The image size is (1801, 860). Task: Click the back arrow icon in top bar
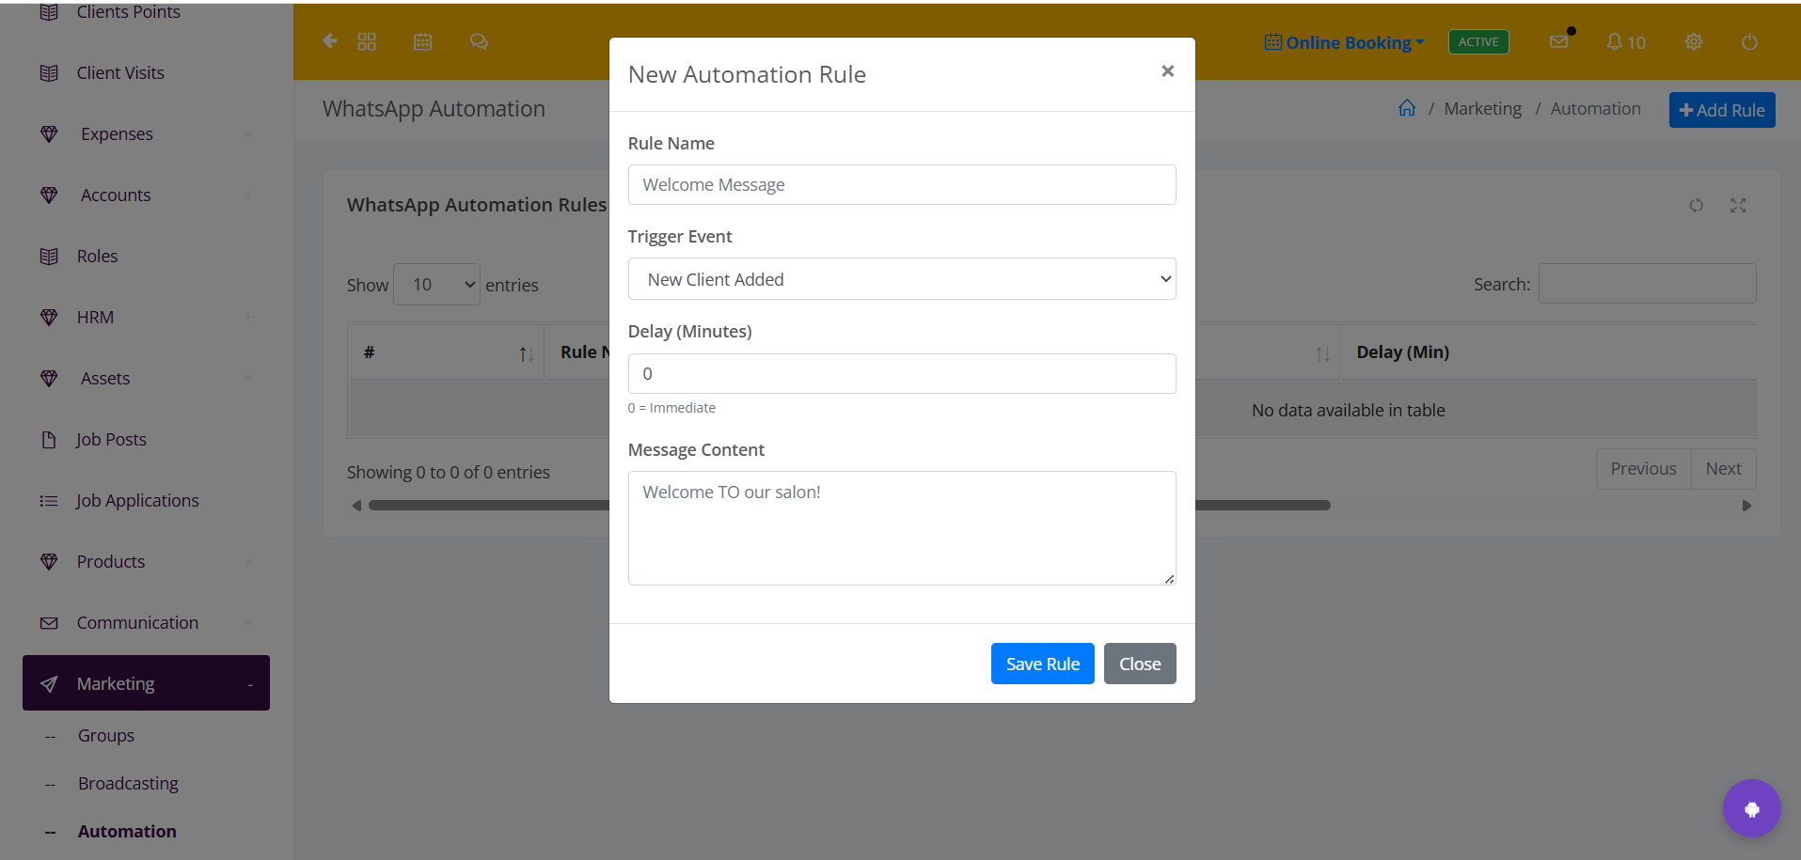click(329, 41)
